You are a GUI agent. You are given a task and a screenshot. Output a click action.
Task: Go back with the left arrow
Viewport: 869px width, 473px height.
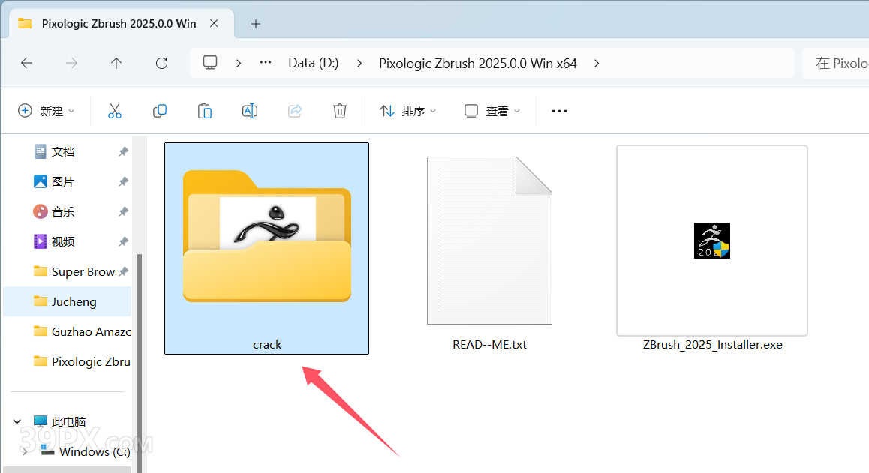click(26, 63)
